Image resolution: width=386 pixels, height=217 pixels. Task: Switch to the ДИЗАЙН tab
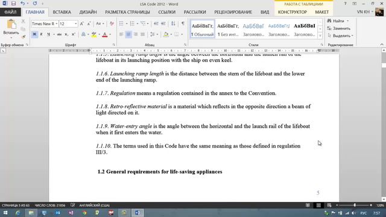(x=88, y=12)
